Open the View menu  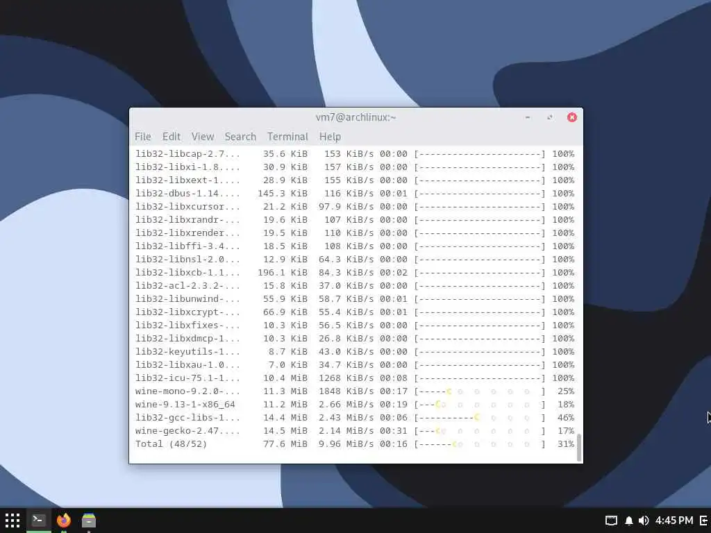(202, 137)
